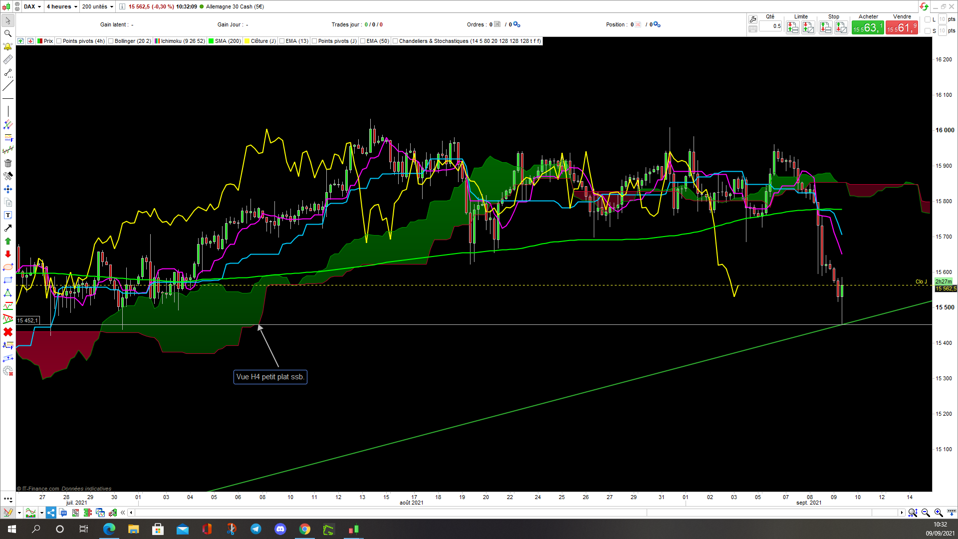Toggle Points pivots (4h) checkbox
The height and width of the screenshot is (539, 958).
pos(59,41)
